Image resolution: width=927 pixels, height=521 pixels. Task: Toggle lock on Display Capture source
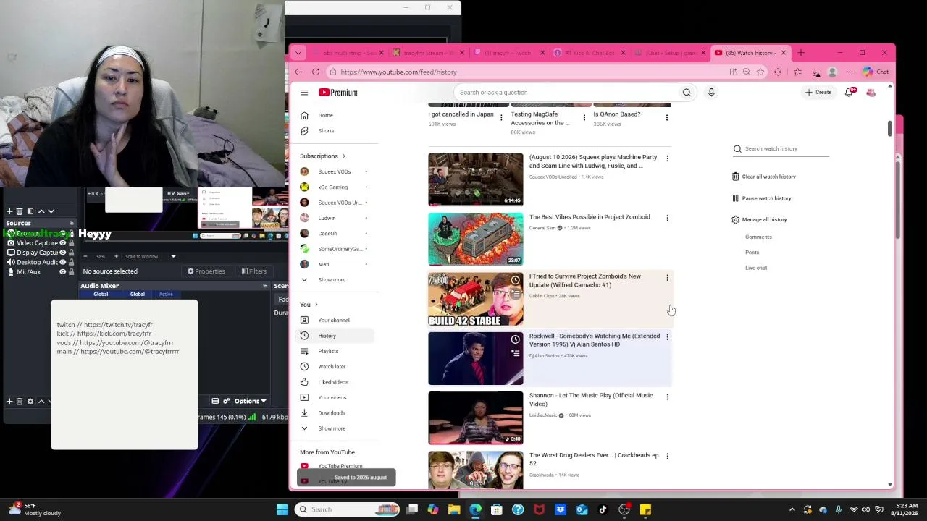coord(72,253)
